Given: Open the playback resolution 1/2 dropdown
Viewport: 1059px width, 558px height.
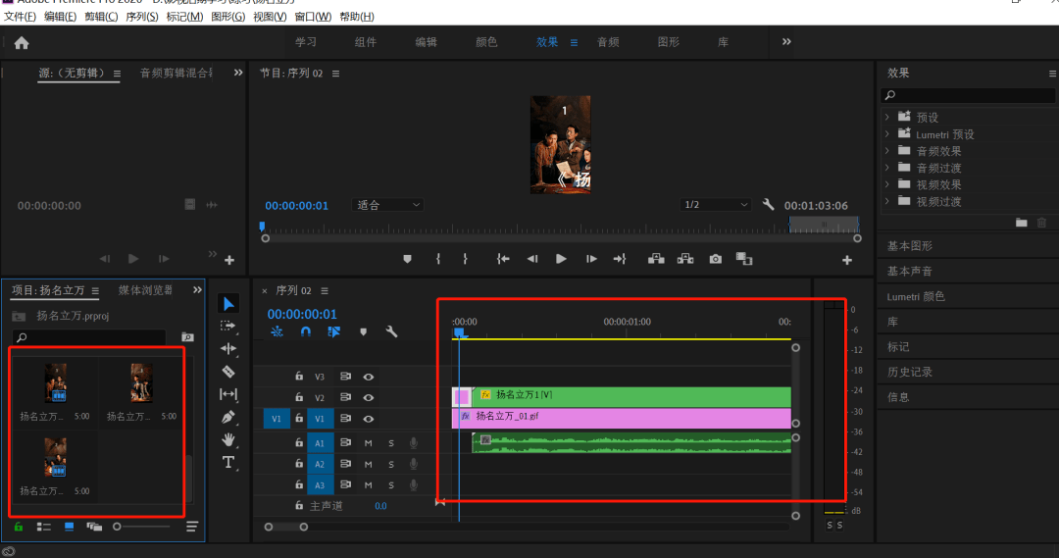Looking at the screenshot, I should pyautogui.click(x=715, y=205).
